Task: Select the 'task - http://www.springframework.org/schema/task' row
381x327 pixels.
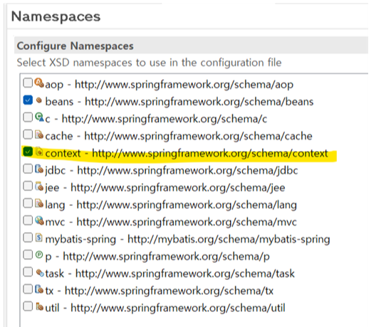Action: click(169, 274)
